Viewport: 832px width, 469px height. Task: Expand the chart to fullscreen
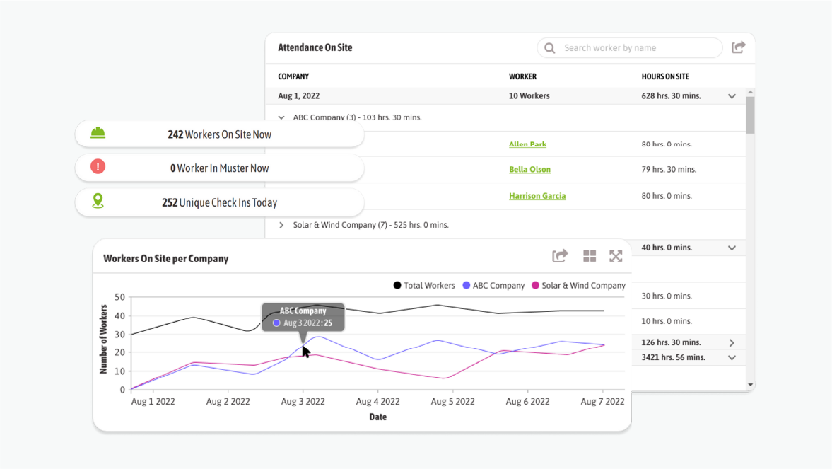616,256
